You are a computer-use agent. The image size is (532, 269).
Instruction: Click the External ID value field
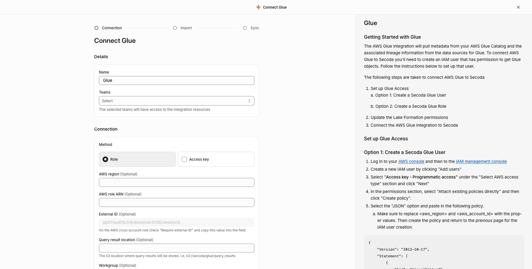coord(176,222)
